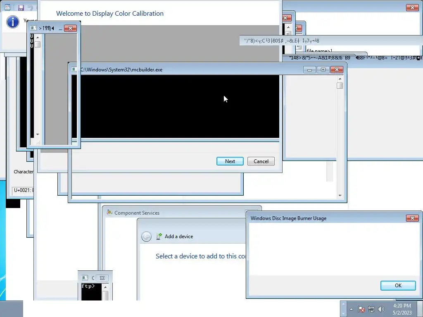
Task: Click the console icon in the garbled-title small window
Action: (x=33, y=28)
